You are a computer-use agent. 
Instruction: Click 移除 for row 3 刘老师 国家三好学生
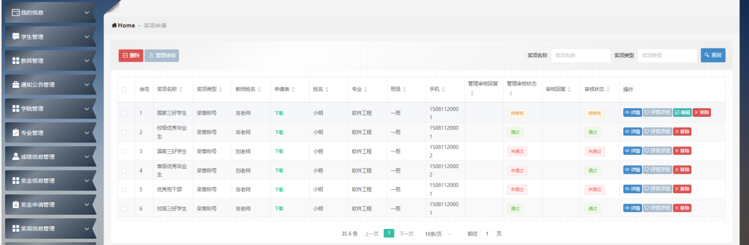click(682, 151)
